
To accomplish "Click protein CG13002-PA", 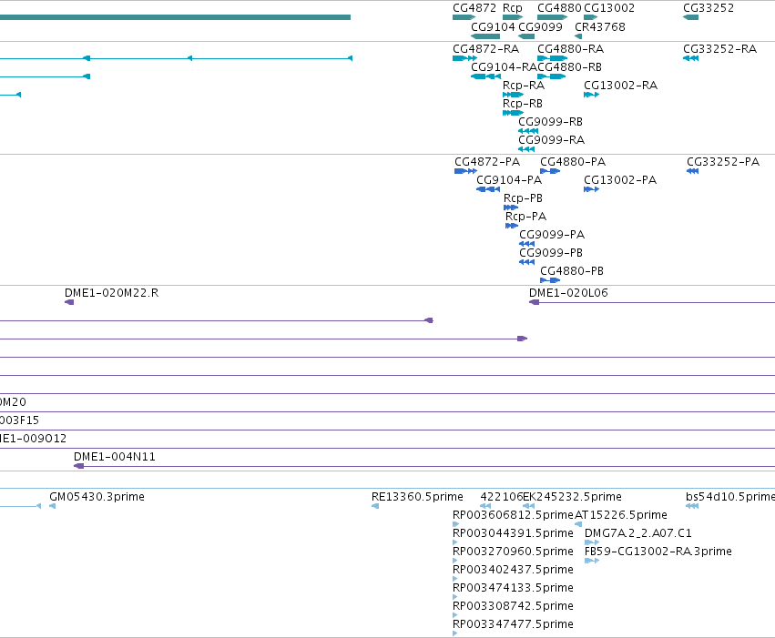I will click(x=620, y=180).
